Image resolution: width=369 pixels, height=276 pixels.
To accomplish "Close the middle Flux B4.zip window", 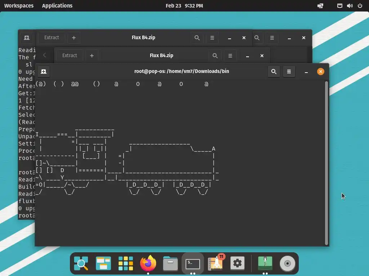I will [262, 56].
